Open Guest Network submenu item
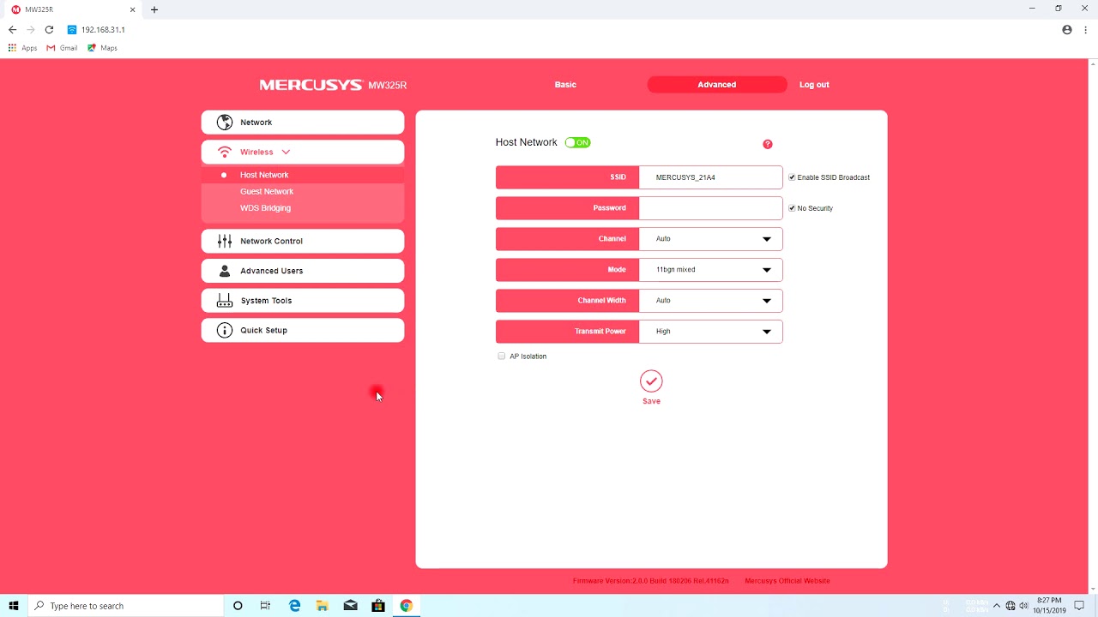 pos(267,191)
